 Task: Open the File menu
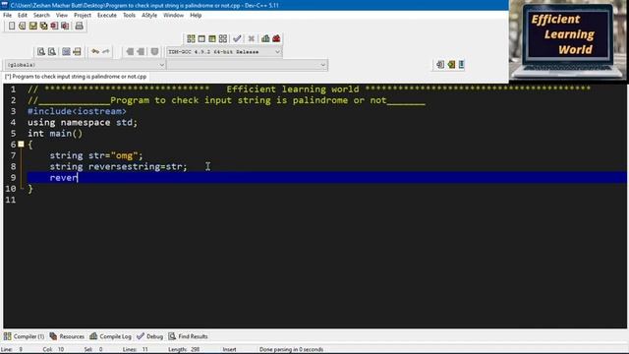coord(7,16)
